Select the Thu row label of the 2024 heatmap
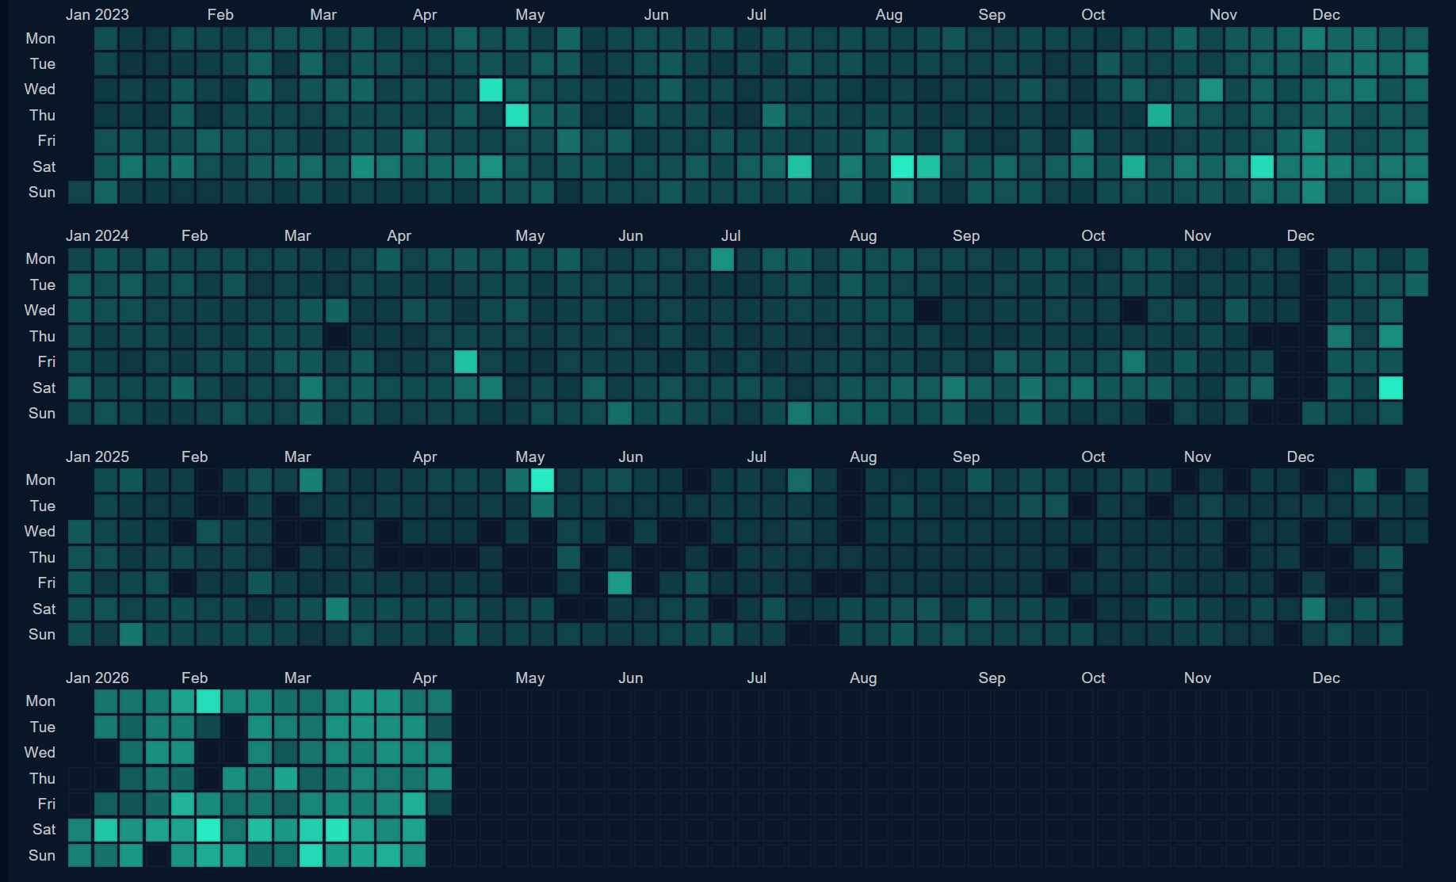Screen dimensions: 1456x882 pyautogui.click(x=43, y=336)
